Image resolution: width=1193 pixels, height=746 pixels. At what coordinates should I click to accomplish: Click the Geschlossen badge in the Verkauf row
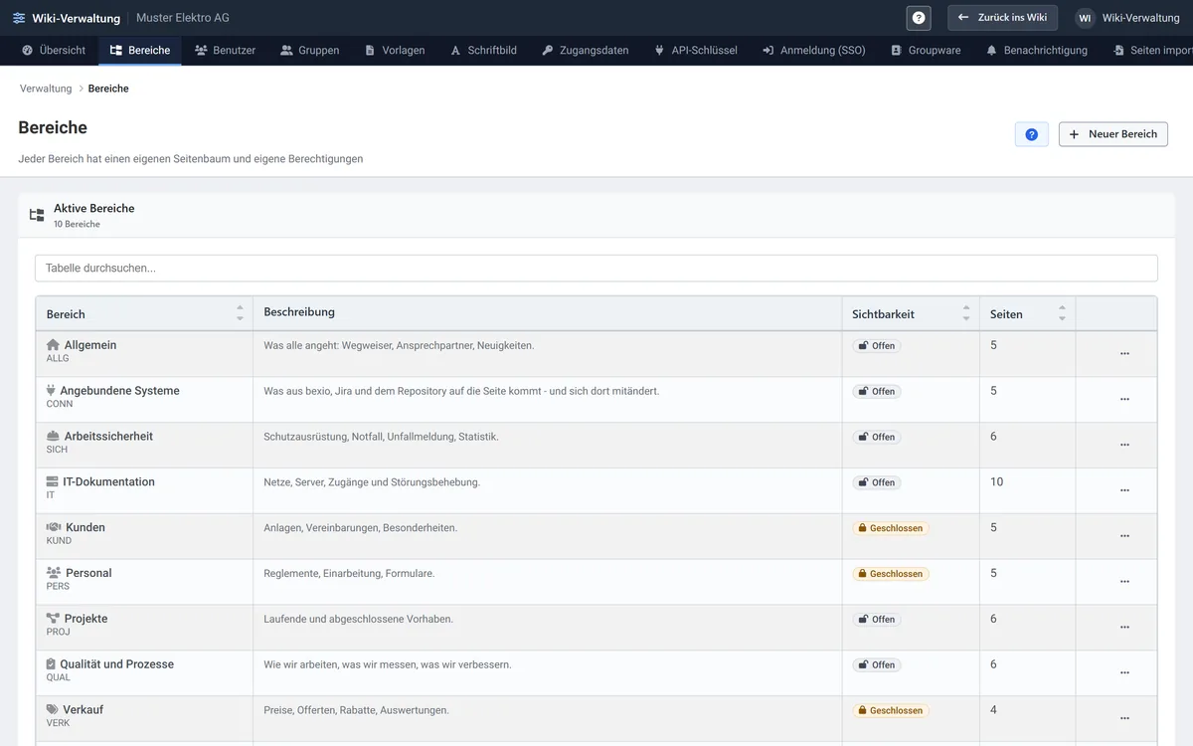point(891,710)
